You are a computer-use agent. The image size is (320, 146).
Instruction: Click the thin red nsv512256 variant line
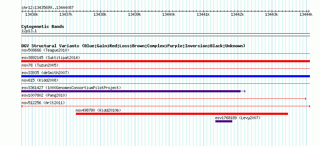click(165, 106)
